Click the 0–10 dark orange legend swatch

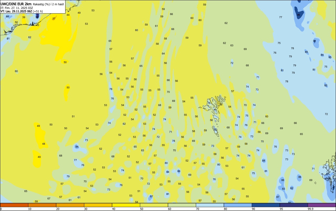14,205
